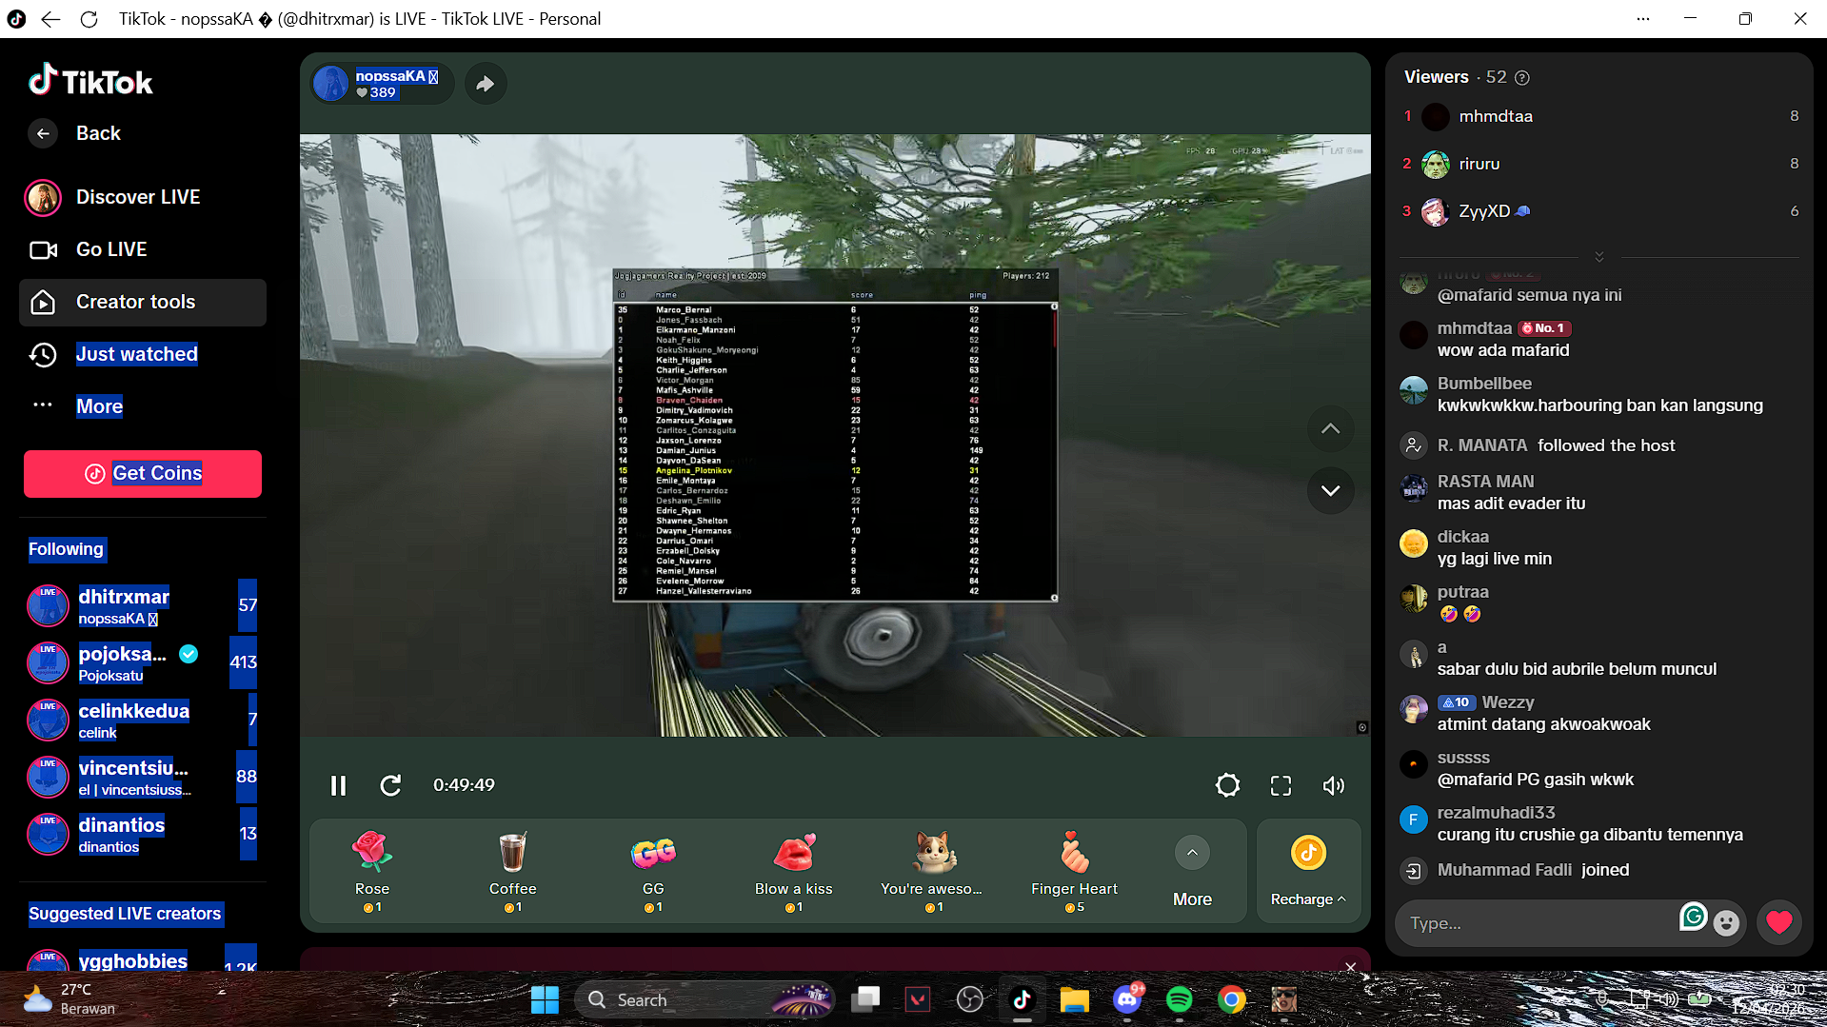Open dhitrxmar live channel from Following
1827x1027 pixels.
[x=143, y=606]
